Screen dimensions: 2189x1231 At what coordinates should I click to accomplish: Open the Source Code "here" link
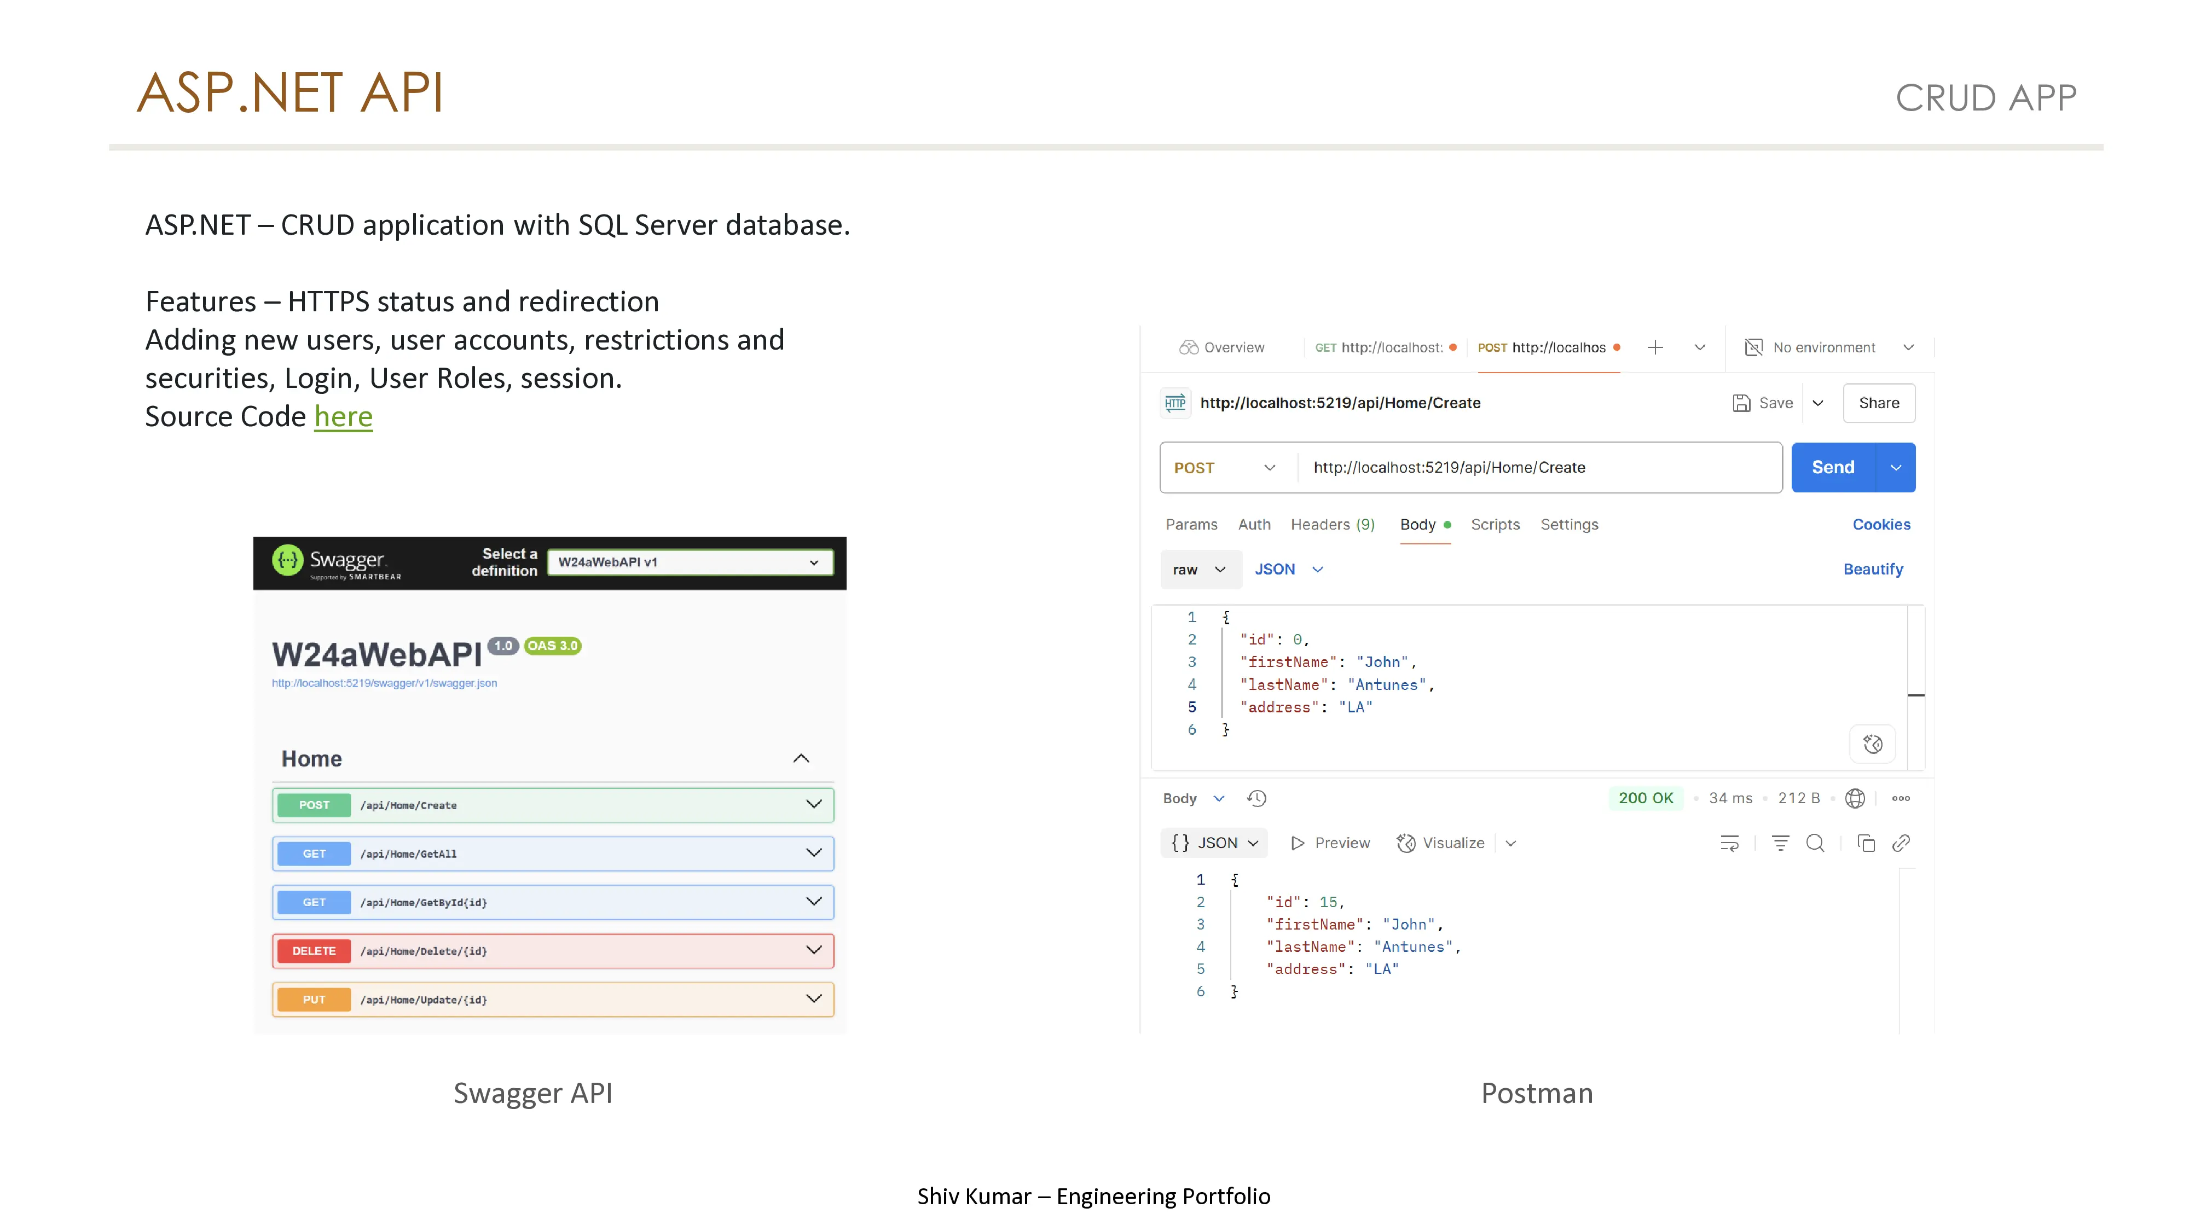(343, 416)
